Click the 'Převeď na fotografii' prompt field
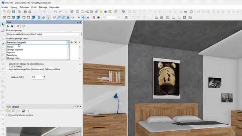The height and width of the screenshot is (136, 242). (37, 42)
